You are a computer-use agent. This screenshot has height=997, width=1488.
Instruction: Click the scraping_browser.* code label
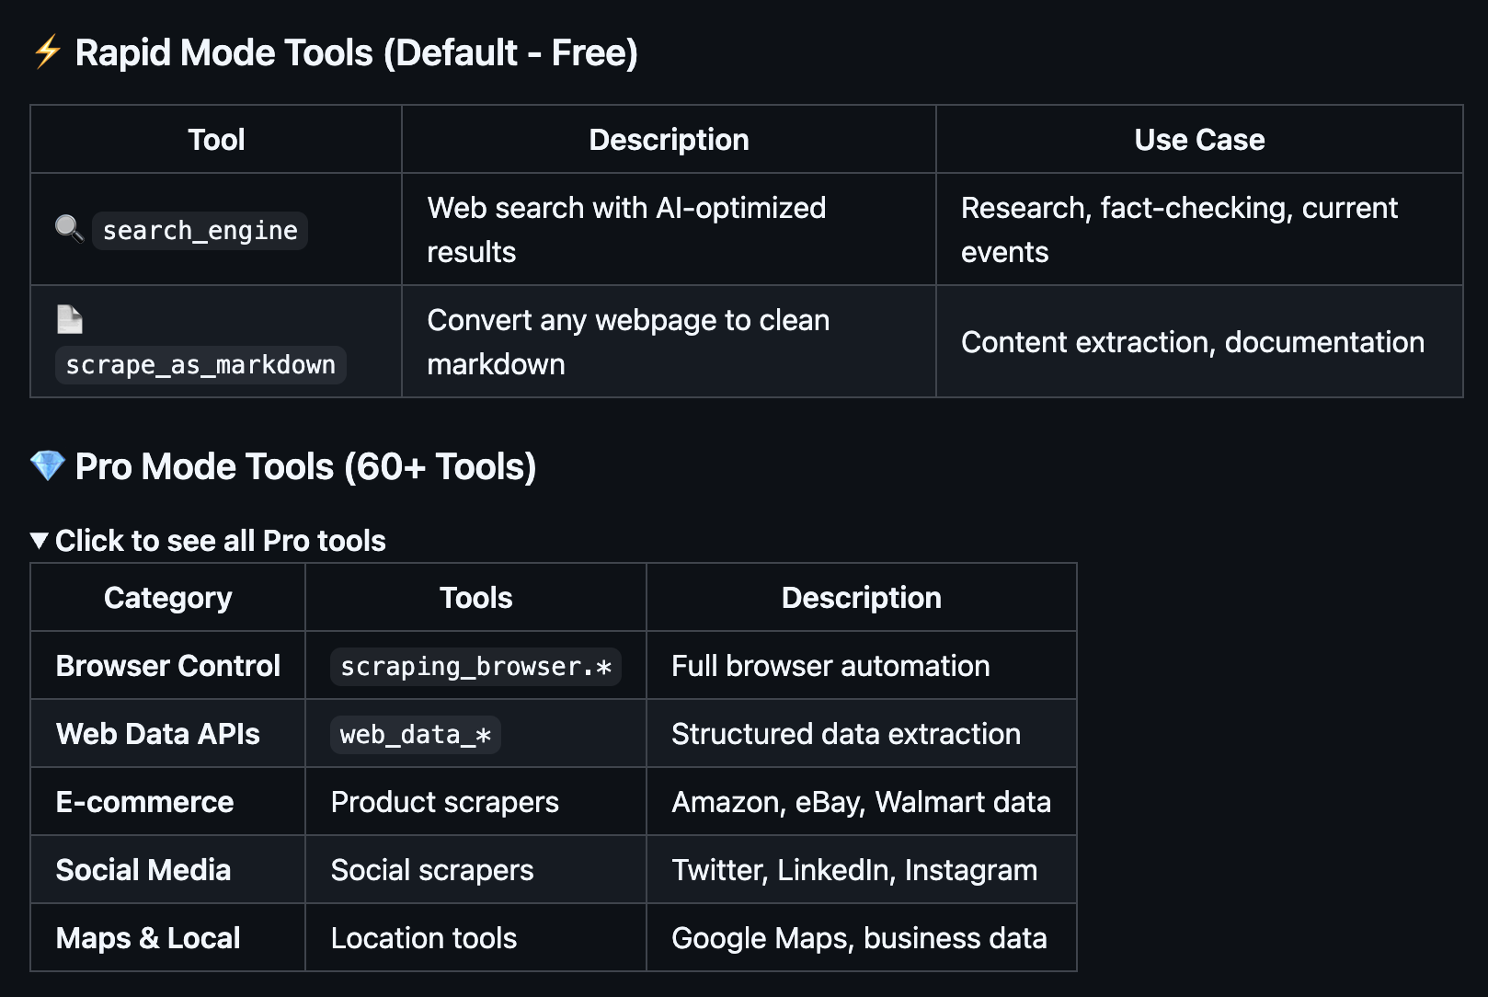click(x=475, y=667)
